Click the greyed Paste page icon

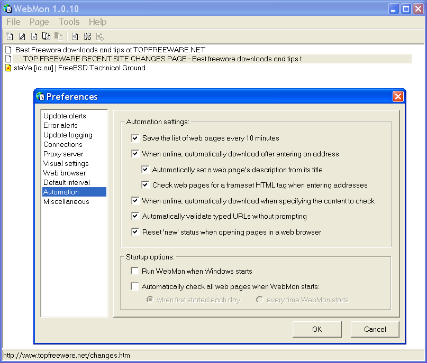tap(58, 36)
